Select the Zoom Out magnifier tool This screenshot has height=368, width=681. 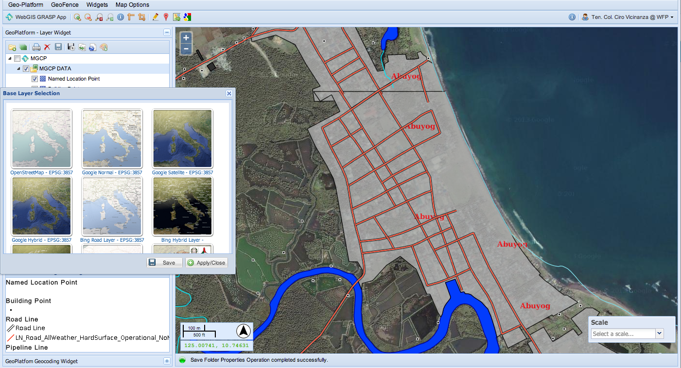88,17
